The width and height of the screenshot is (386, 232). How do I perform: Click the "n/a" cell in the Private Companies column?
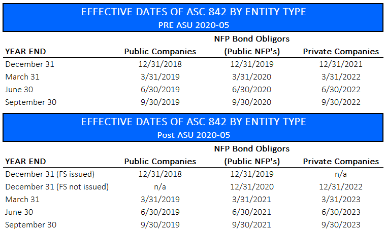[341, 174]
